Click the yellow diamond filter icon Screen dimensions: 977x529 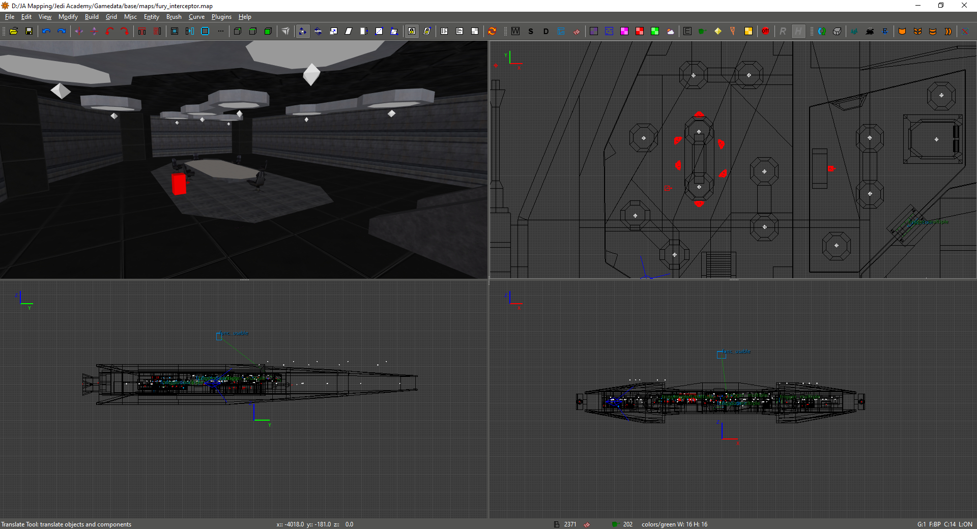pos(717,31)
